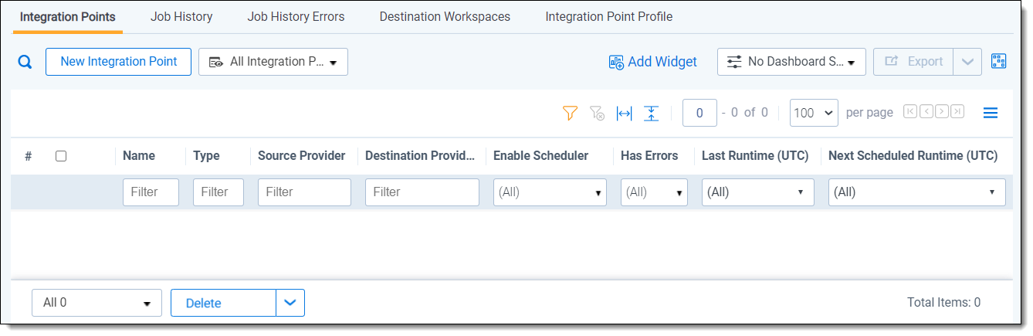Click the orange filter funnel icon
This screenshot has width=1033, height=336.
[570, 114]
